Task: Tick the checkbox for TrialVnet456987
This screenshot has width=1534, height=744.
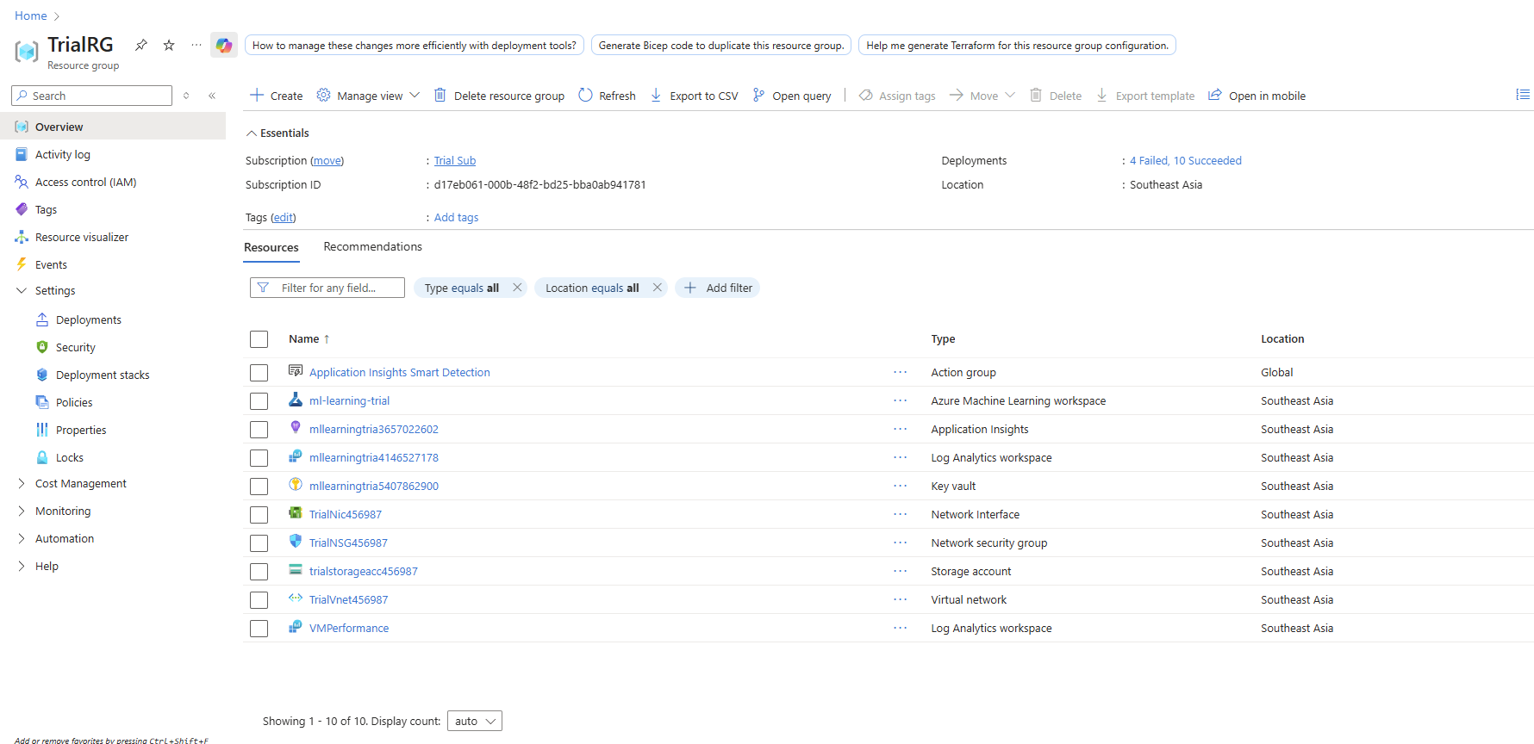Action: click(x=259, y=600)
